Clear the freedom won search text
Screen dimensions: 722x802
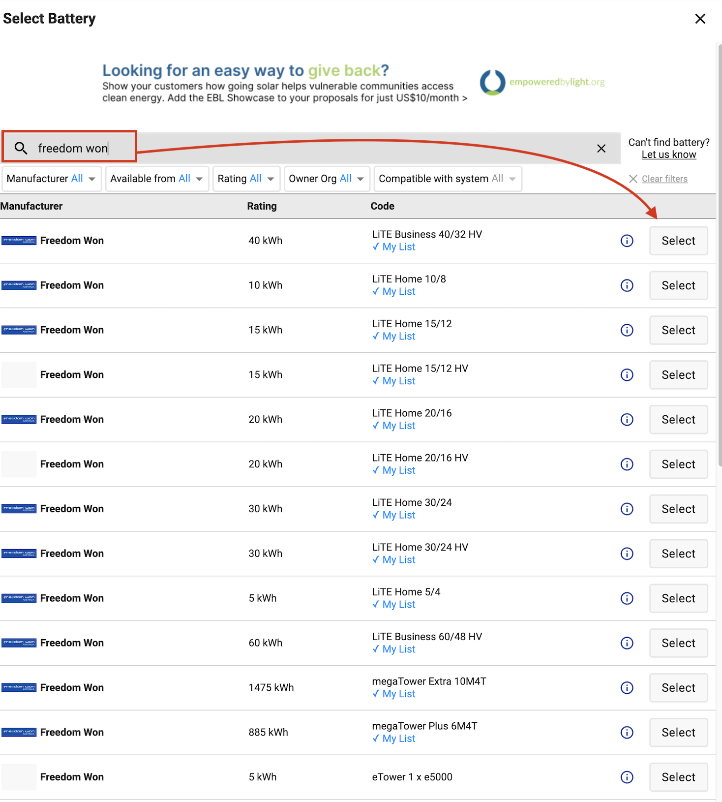(601, 148)
